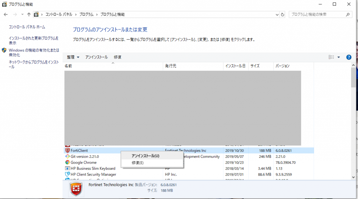Viewport: 358px width, 199px height.
Task: Click the HP Business Slim Keyboard icon
Action: point(67,168)
